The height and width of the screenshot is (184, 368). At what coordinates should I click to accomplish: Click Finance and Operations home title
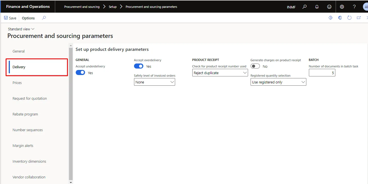click(x=28, y=6)
